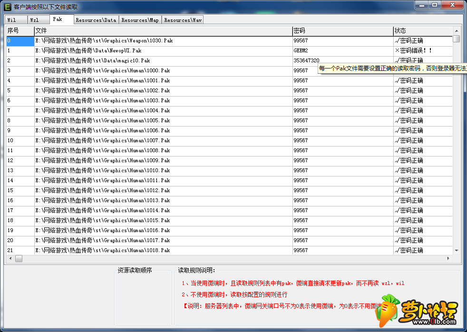Image resolution: width=467 pixels, height=332 pixels.
Task: Select the Human\1007.Pak file path
Action: (103, 140)
